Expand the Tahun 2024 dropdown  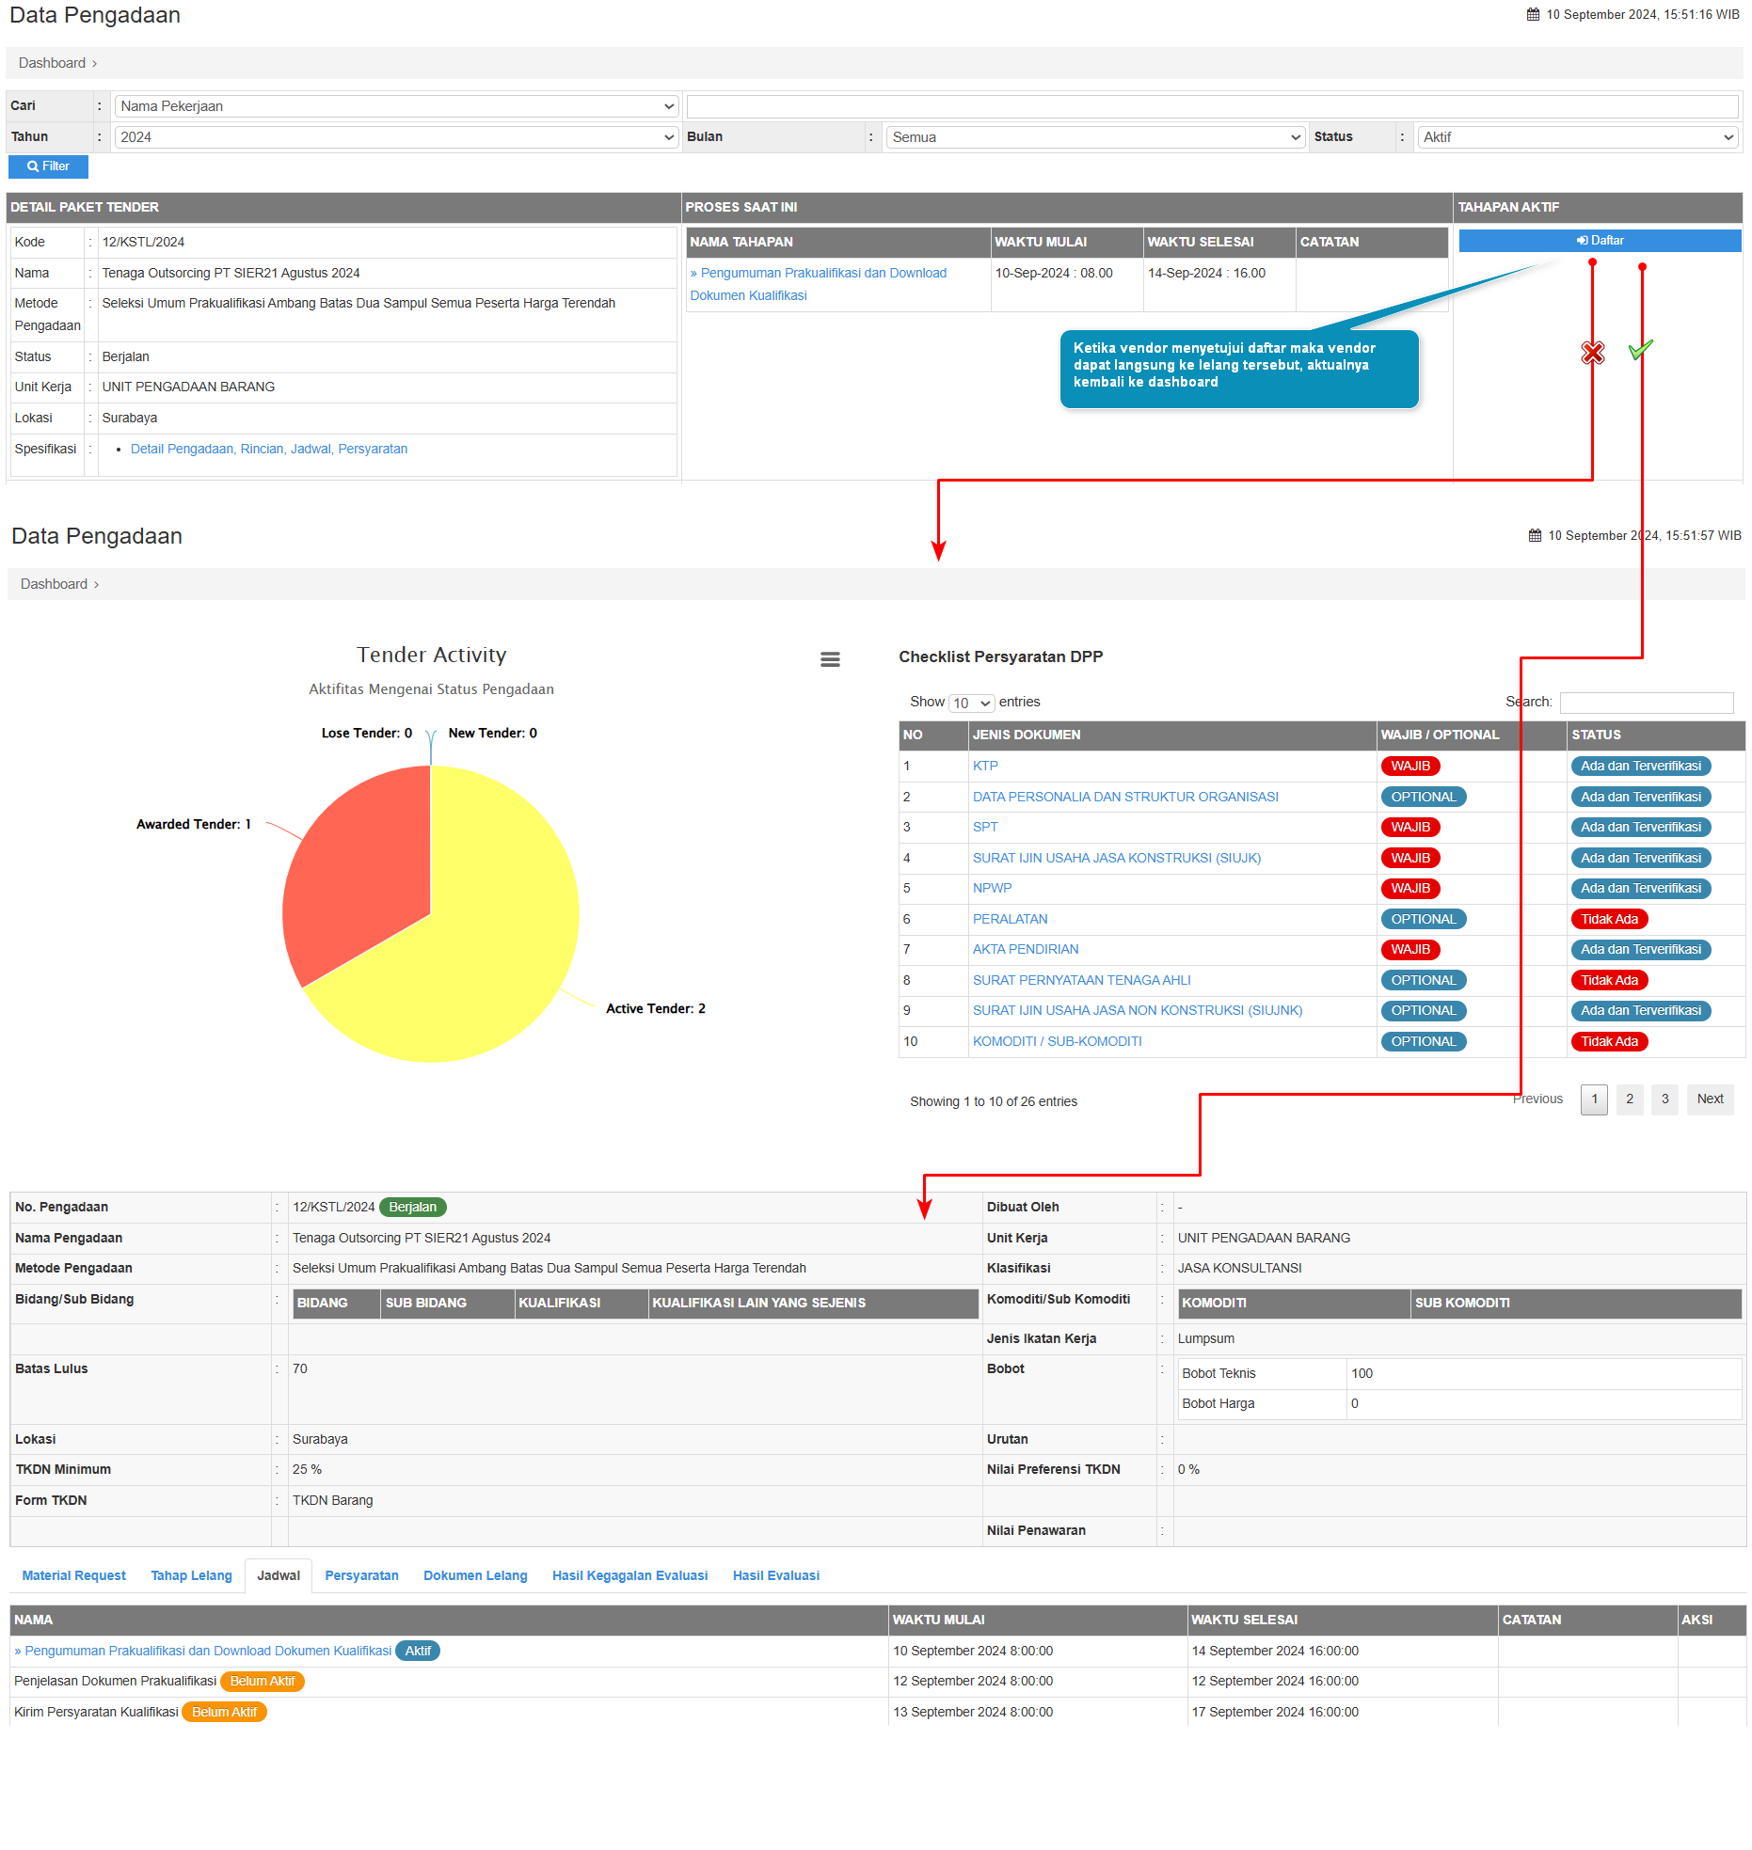pyautogui.click(x=395, y=137)
